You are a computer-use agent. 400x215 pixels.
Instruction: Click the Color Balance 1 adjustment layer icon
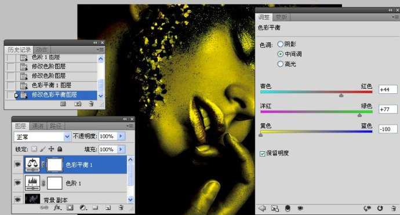(x=32, y=165)
